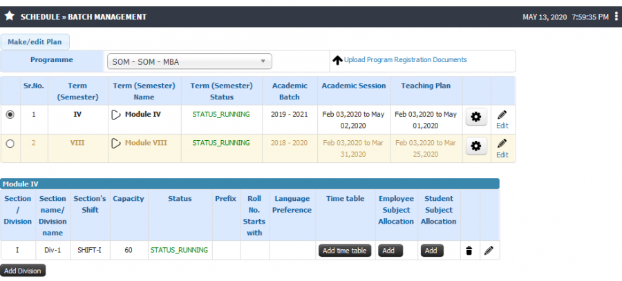The width and height of the screenshot is (622, 281).
Task: Click the Module VIII term name text
Action: (x=146, y=143)
